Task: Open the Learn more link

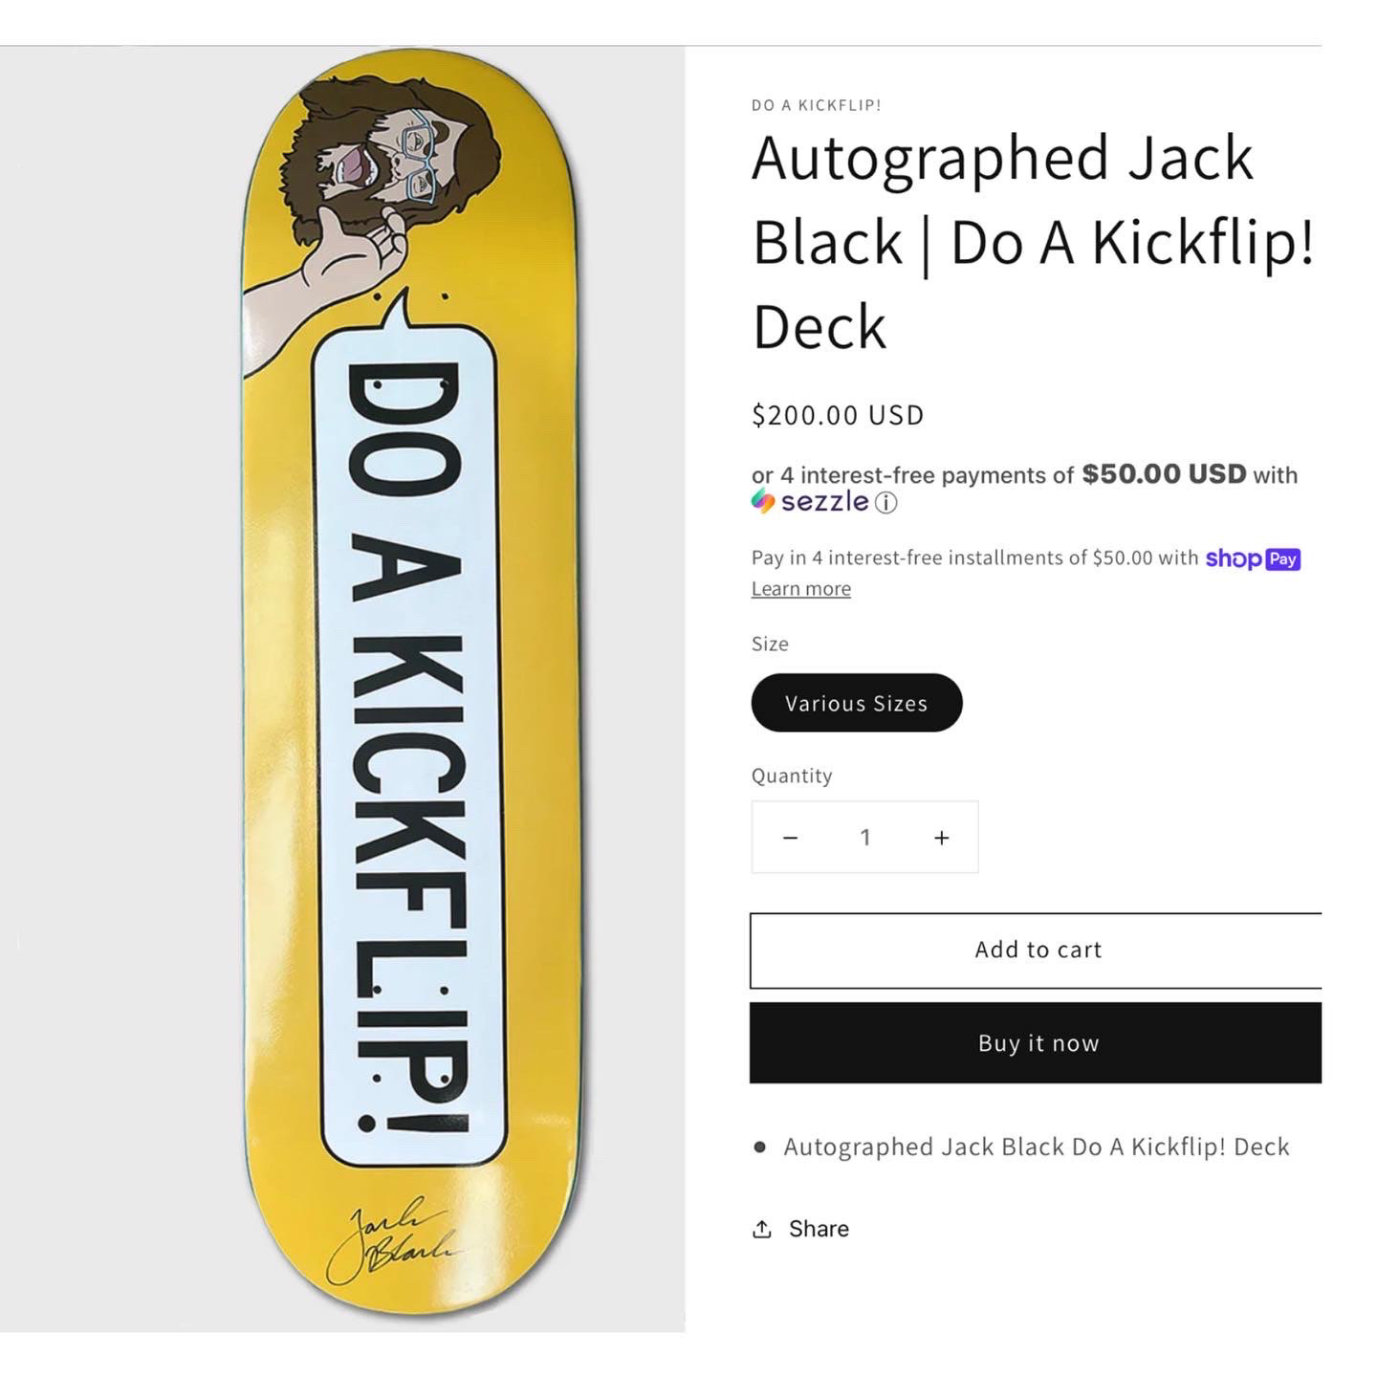Action: tap(800, 589)
